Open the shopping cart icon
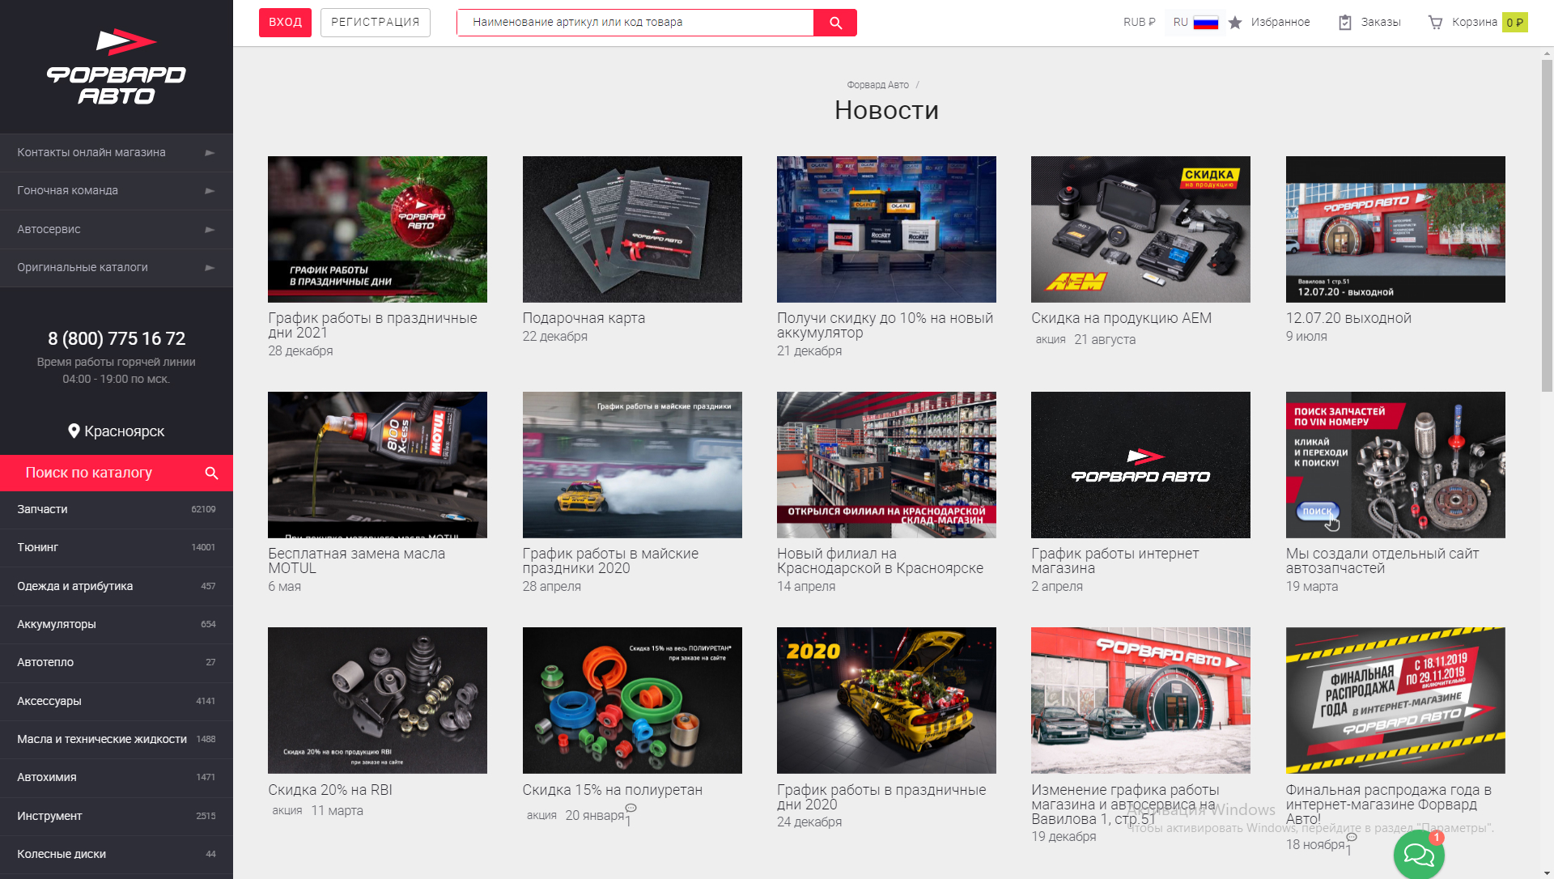This screenshot has width=1554, height=879. (1435, 23)
